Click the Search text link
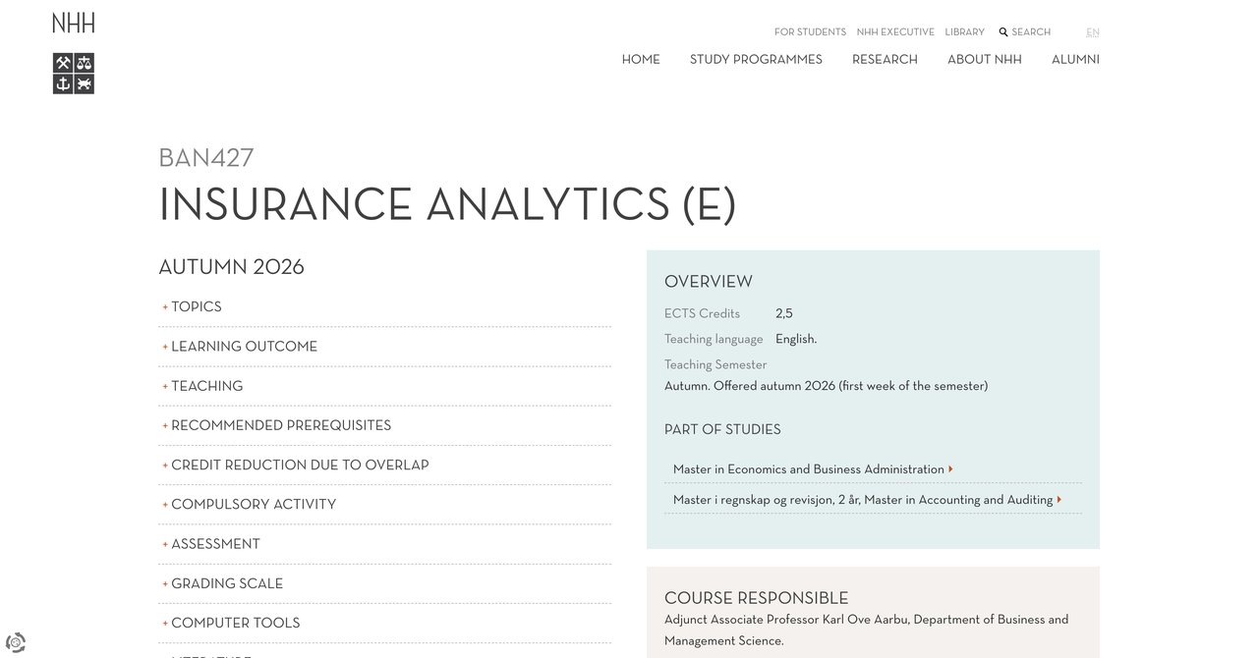This screenshot has width=1258, height=658. 1031,32
